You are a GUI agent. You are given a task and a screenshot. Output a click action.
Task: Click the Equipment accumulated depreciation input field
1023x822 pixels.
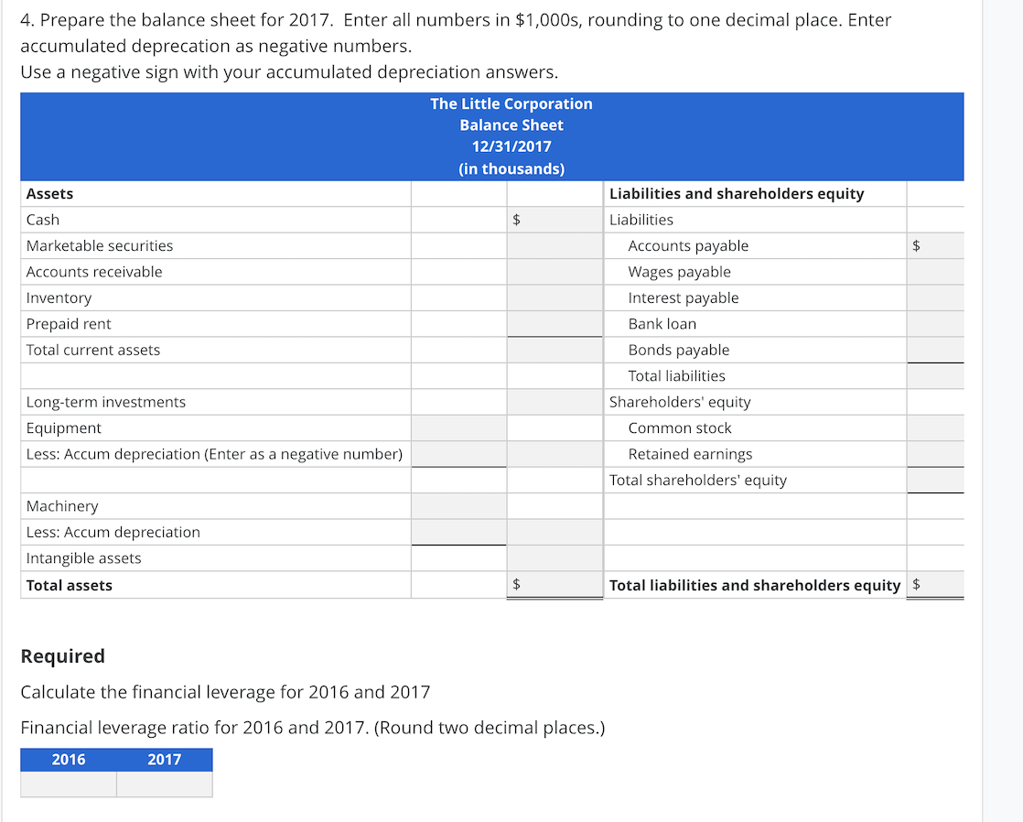(x=458, y=454)
